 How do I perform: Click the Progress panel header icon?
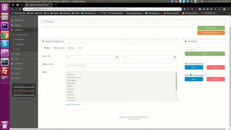[x=43, y=22]
